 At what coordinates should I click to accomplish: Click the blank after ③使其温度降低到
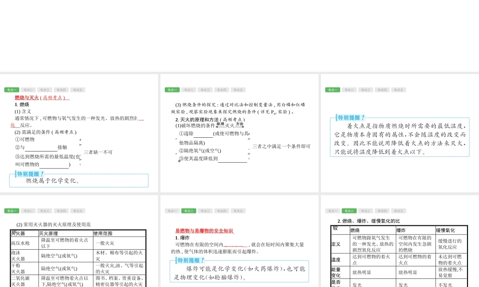coord(232,159)
